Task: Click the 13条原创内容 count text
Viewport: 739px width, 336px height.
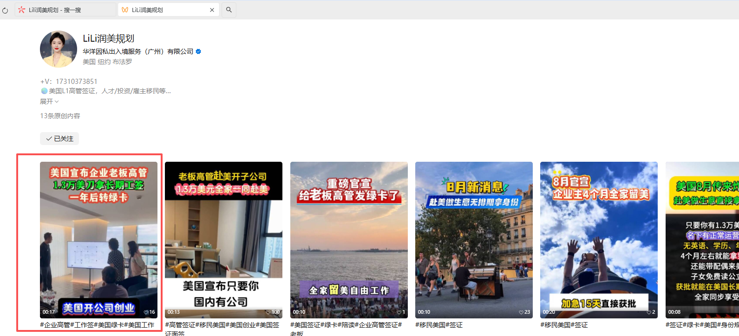Action: pos(60,116)
